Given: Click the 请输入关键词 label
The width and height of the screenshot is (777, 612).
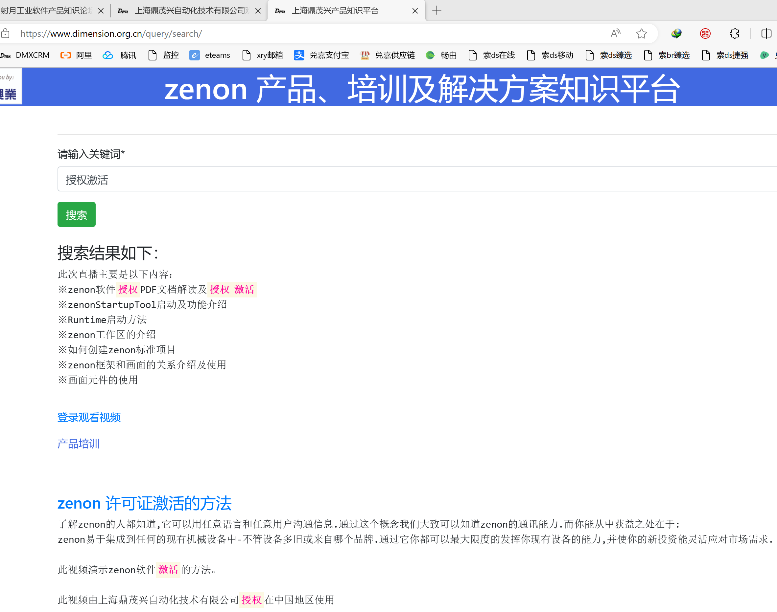Looking at the screenshot, I should click(91, 154).
